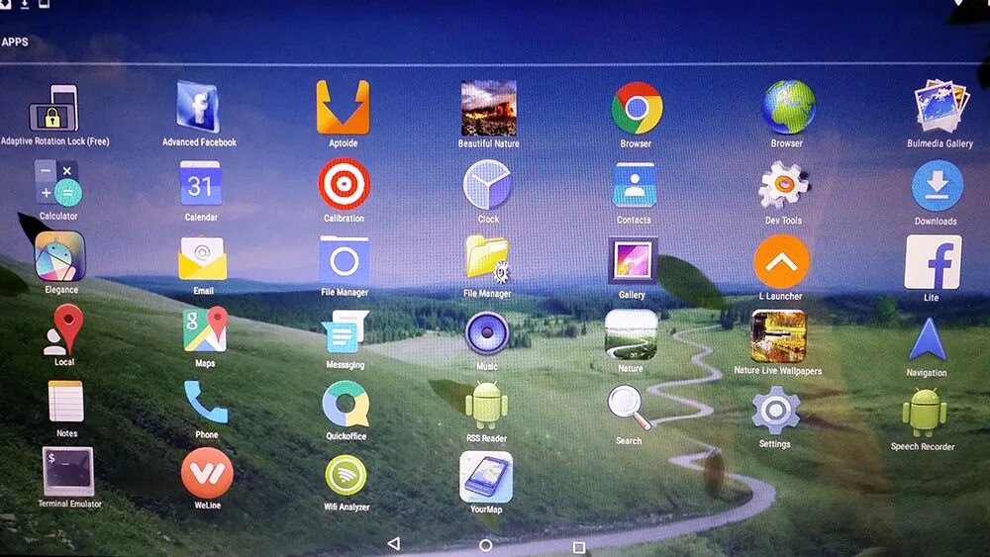
Task: Tap the Android Home navigation button
Action: (x=485, y=545)
